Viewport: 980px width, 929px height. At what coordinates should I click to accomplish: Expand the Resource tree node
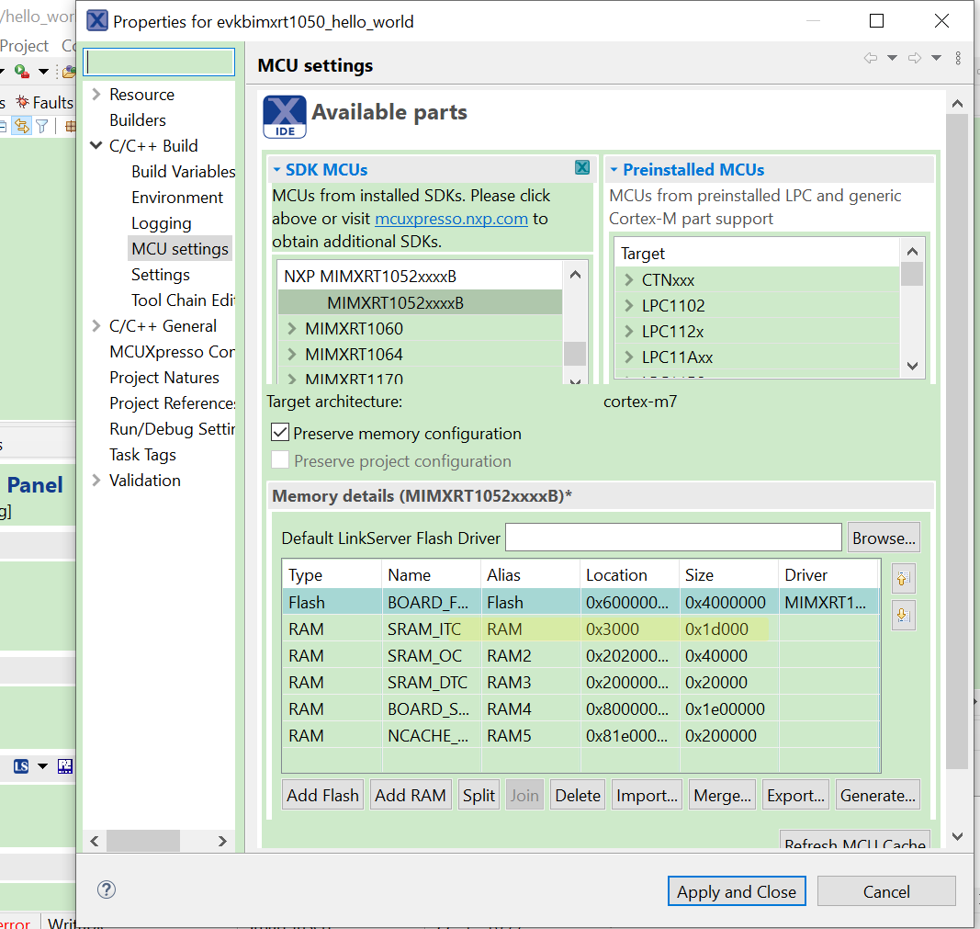tap(96, 95)
